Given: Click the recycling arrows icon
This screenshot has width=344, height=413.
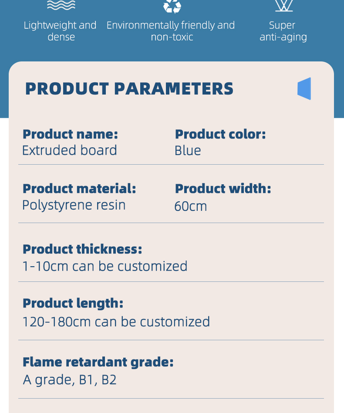Looking at the screenshot, I should pyautogui.click(x=172, y=6).
